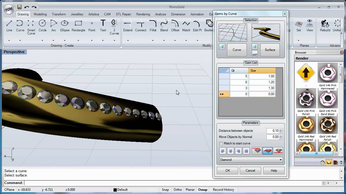Select the Match tool
The image size is (346, 194).
186,26
